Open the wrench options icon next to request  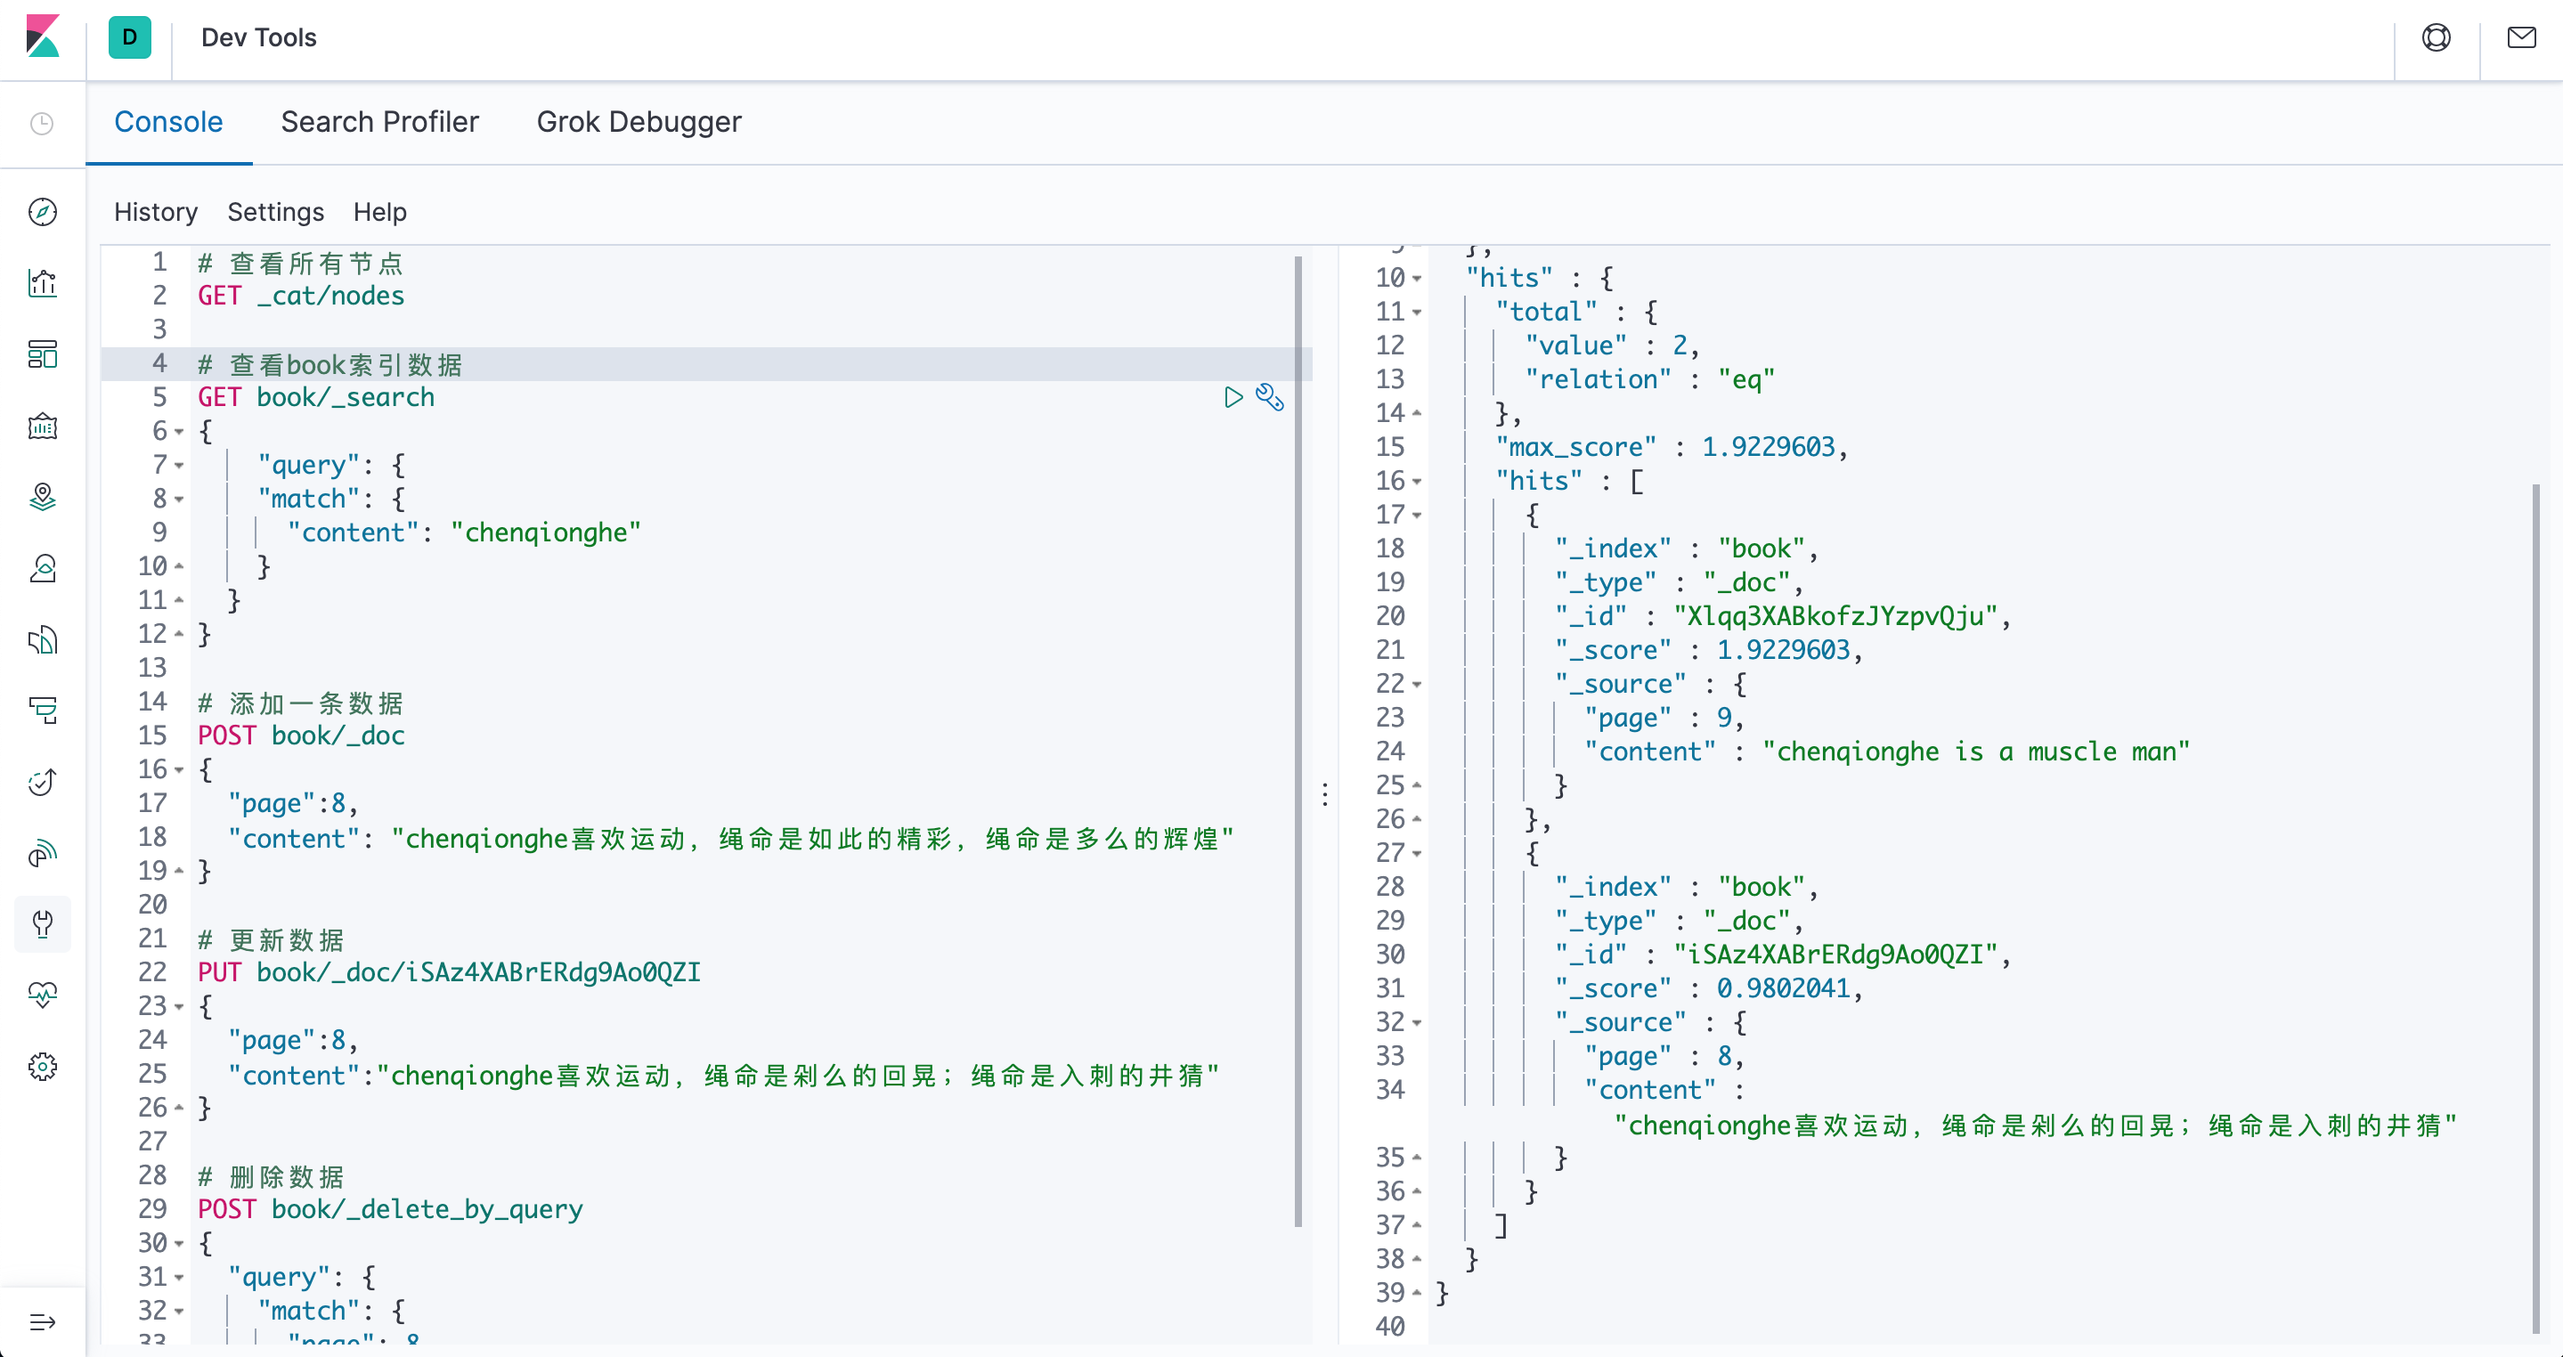pos(1270,398)
